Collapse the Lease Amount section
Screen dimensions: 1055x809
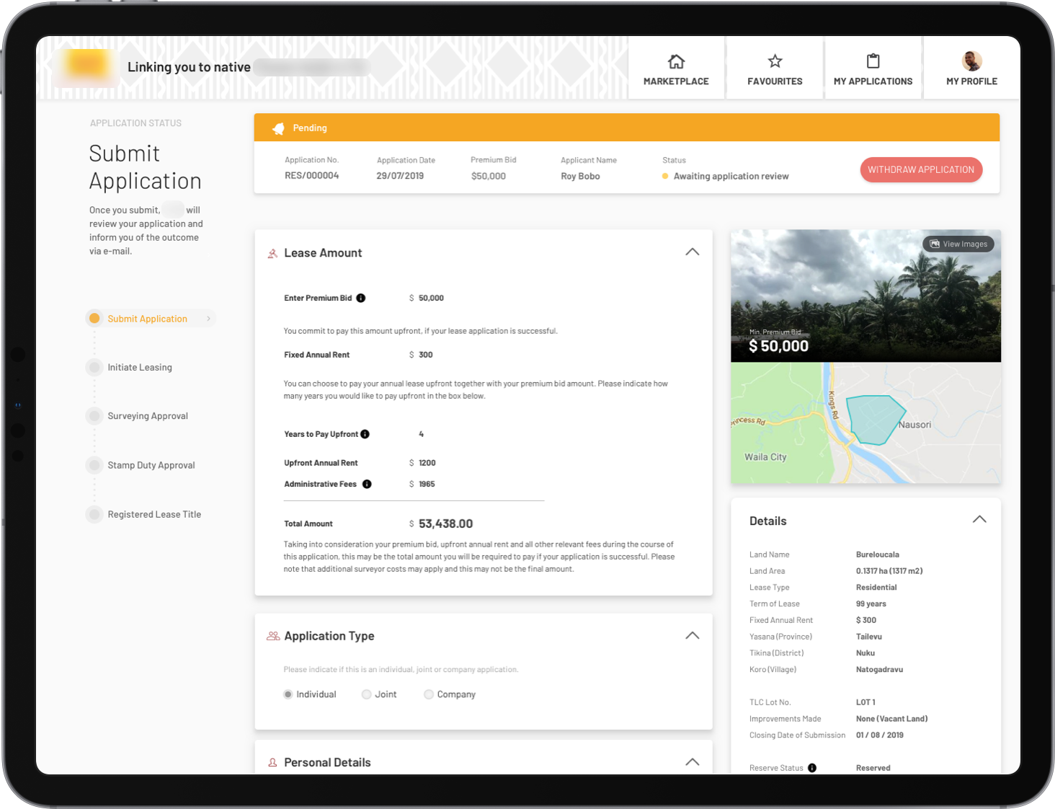(x=692, y=252)
